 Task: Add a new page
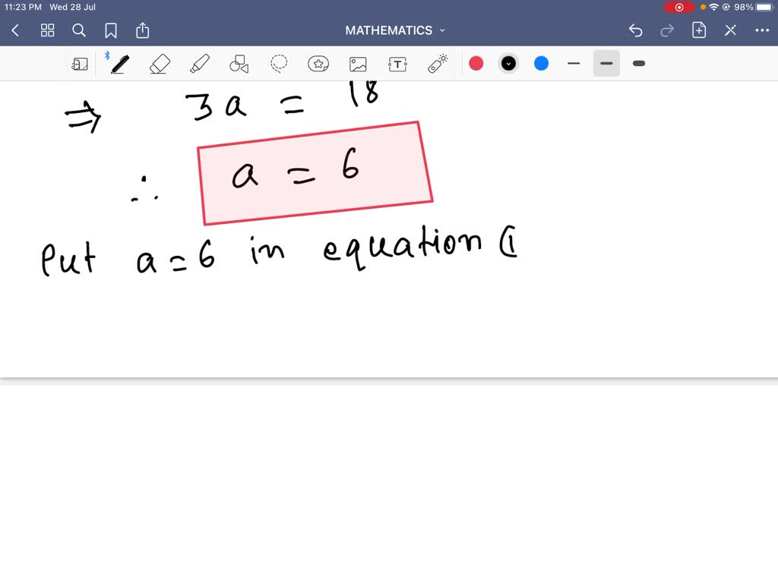698,30
